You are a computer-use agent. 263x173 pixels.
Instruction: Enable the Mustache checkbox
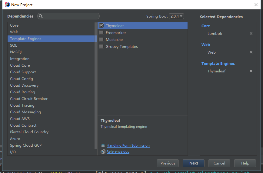(x=101, y=40)
